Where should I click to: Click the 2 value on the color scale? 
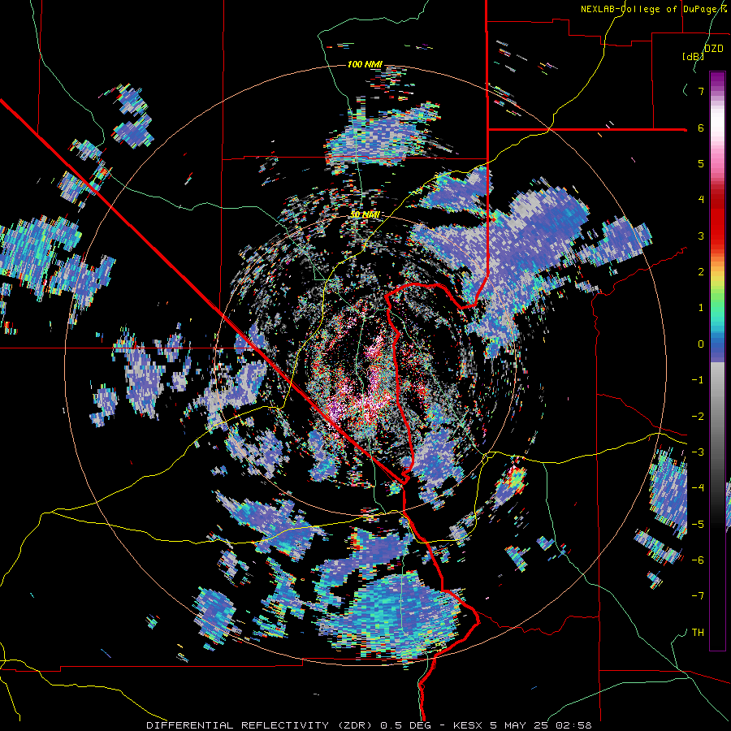[x=701, y=272]
